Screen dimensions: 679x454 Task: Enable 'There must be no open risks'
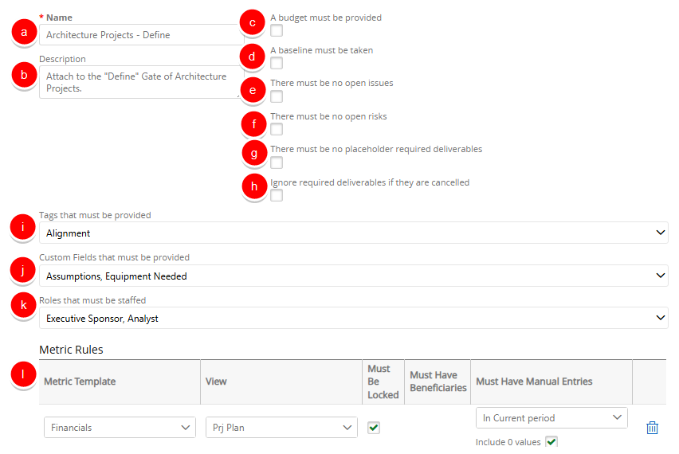click(x=277, y=130)
